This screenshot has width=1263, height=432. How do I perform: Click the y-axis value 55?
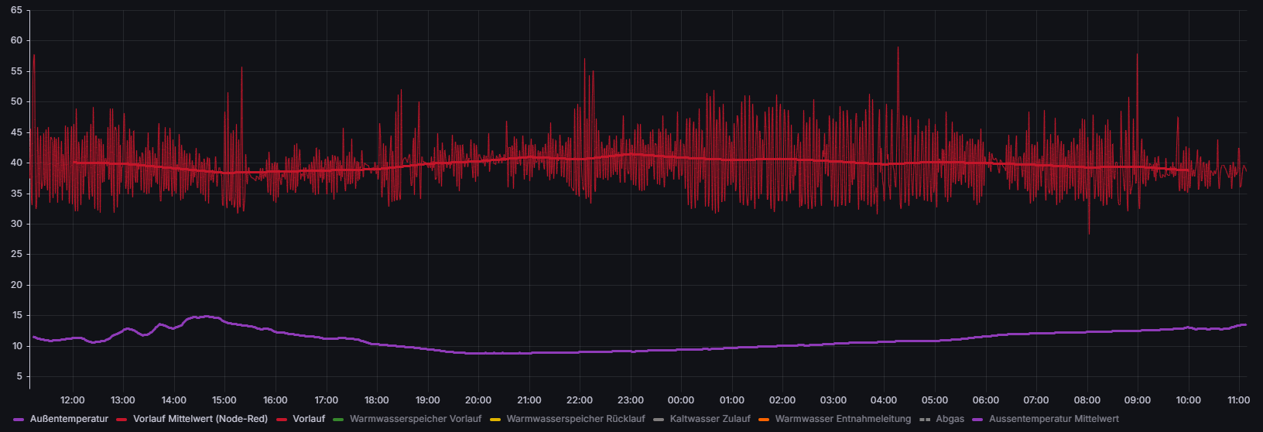(17, 71)
